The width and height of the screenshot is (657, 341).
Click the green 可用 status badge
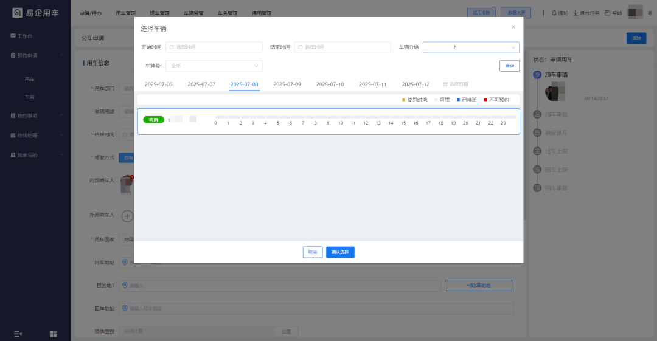(153, 120)
